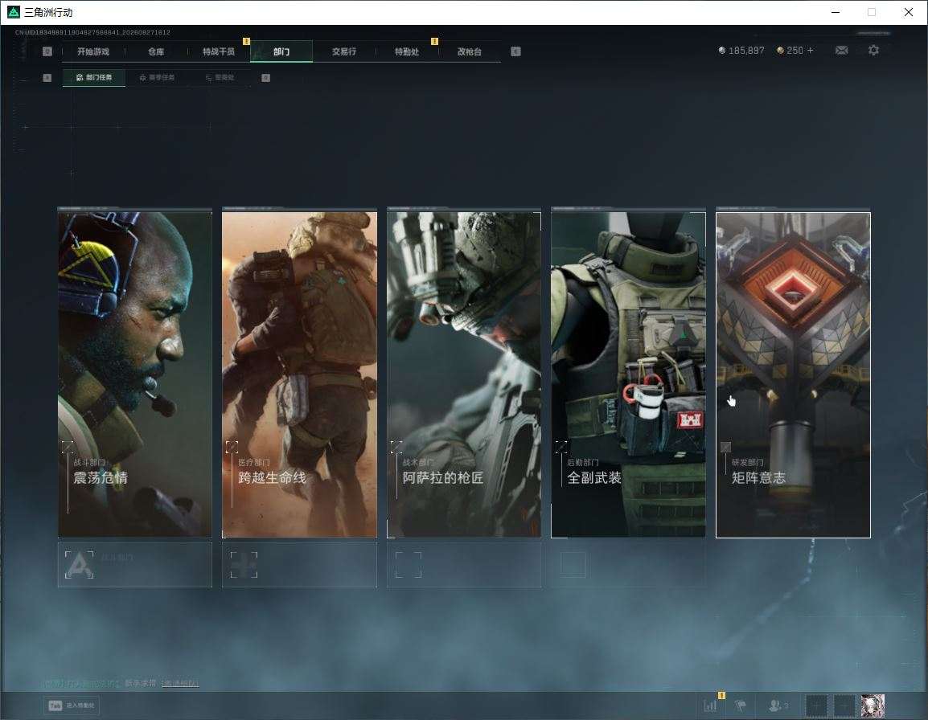The image size is (928, 720).
Task: Open the 全副武装 logistics department card
Action: pos(629,374)
